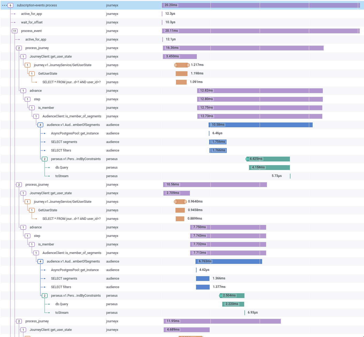Select the SELECT segments row lasting 1.756ms
The image size is (364, 337).
click(182, 142)
